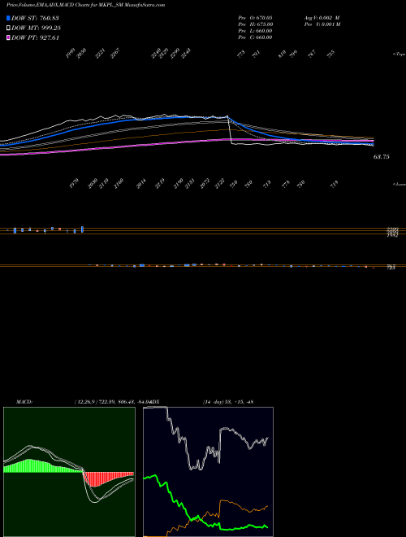The image size is (406, 537).
Task: Click the sharp price drop on the white price line
Action: point(230,131)
